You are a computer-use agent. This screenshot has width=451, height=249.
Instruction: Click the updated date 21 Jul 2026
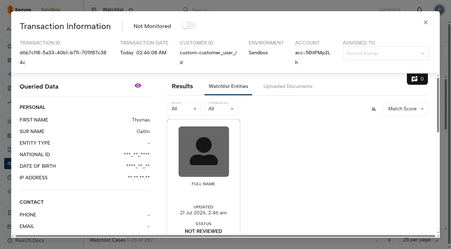pyautogui.click(x=203, y=213)
